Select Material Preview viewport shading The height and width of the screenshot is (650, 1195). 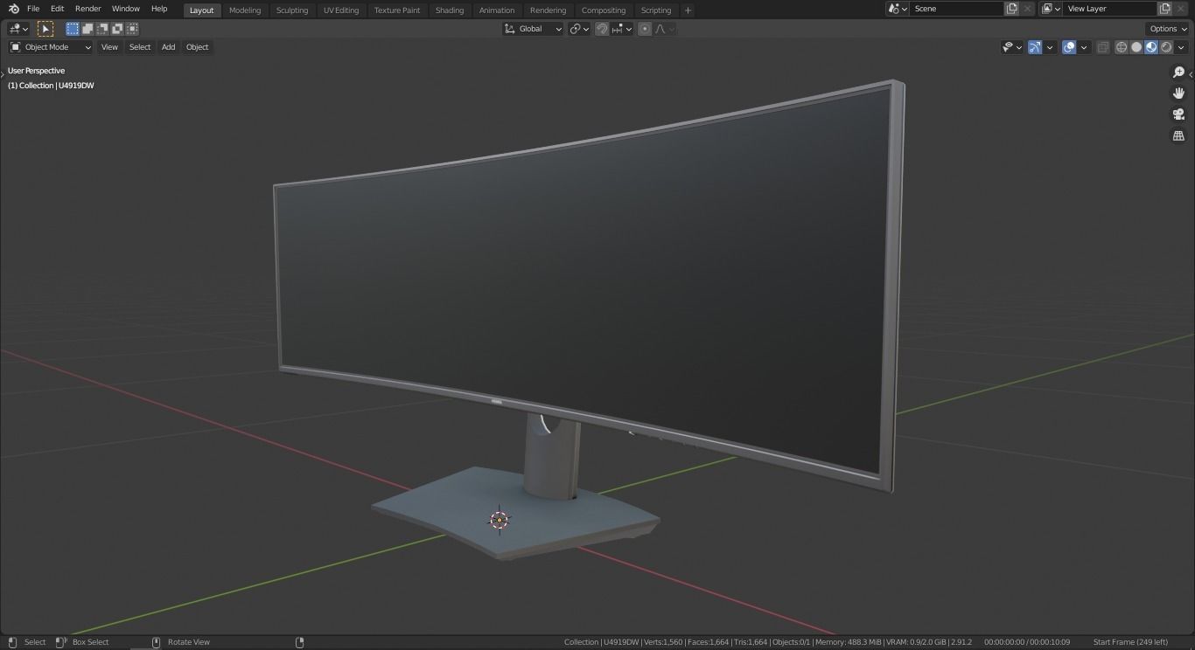tap(1151, 47)
